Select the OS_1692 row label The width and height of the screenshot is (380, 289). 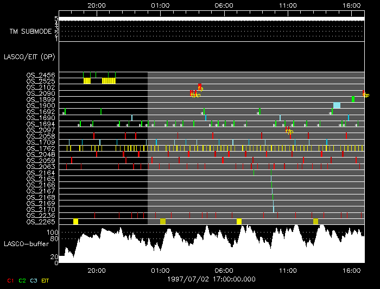click(40, 111)
